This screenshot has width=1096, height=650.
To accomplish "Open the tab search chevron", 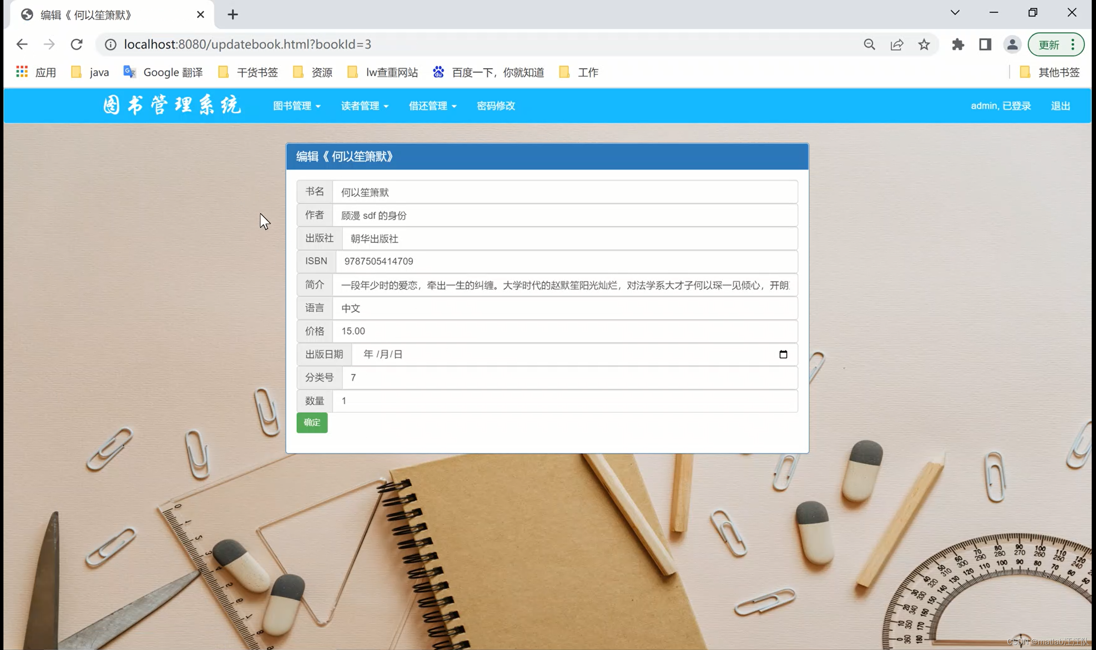I will 955,13.
